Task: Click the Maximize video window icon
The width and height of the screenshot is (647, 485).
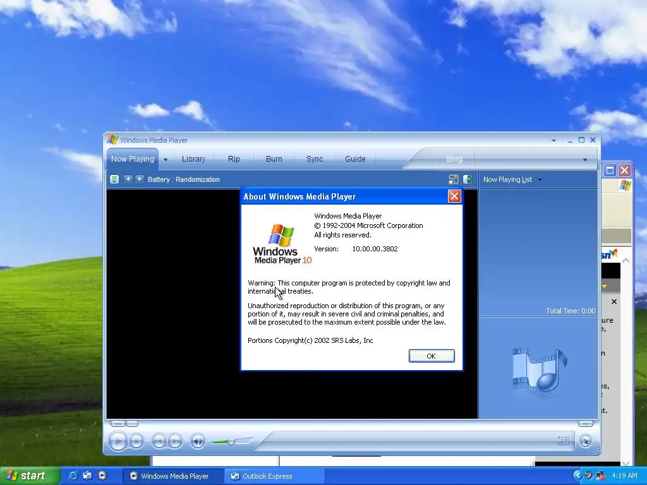Action: point(454,179)
